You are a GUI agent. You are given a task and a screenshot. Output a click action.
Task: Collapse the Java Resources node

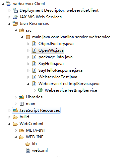pos(10,24)
